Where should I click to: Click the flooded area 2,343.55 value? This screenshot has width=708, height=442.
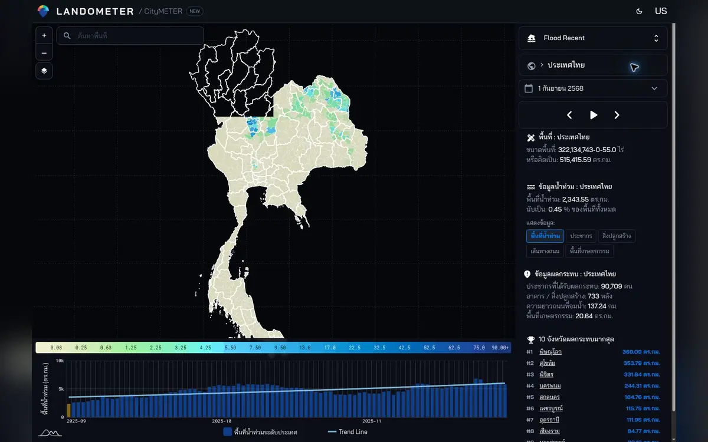(x=575, y=199)
